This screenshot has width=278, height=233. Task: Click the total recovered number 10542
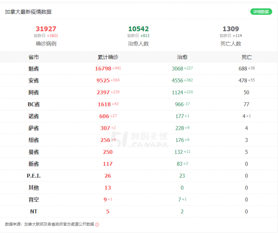pyautogui.click(x=138, y=29)
